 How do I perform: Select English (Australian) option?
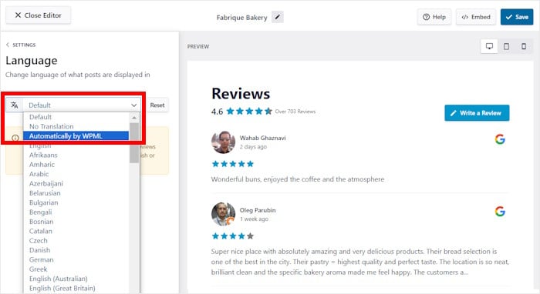76,279
